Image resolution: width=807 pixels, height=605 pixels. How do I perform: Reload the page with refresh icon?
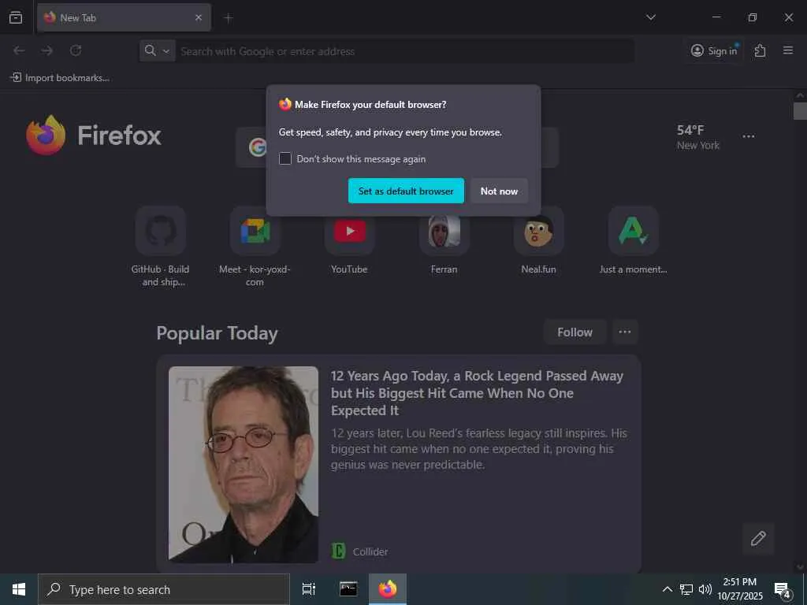click(x=76, y=50)
